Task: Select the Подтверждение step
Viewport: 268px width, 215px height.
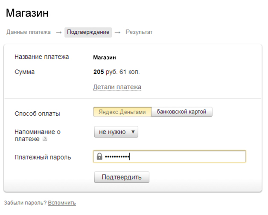Action: (x=88, y=32)
